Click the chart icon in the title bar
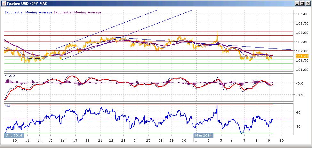 [x=4, y=4]
